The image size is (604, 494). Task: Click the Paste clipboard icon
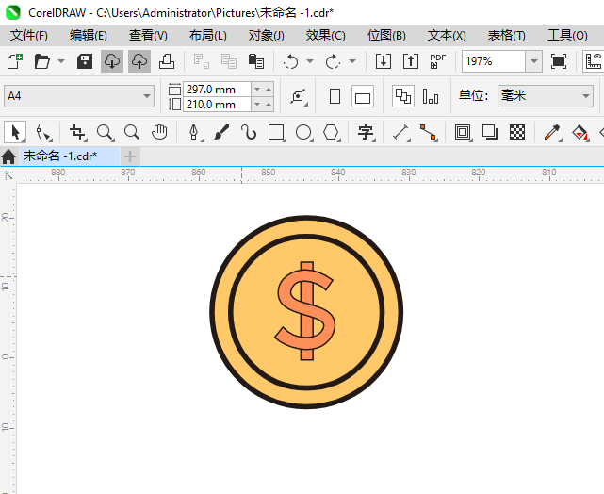256,61
